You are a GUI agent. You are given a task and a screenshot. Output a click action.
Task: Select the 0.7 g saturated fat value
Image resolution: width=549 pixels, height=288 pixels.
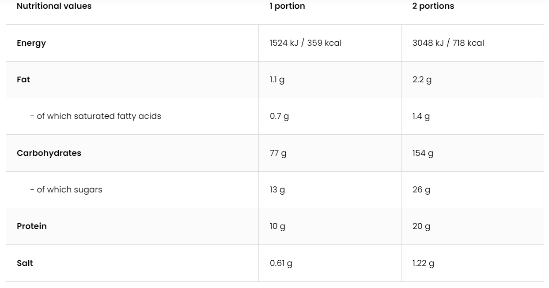coord(279,116)
